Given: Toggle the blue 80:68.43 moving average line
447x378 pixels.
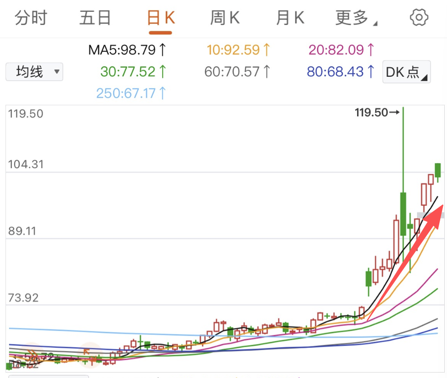Looking at the screenshot, I should (x=335, y=71).
